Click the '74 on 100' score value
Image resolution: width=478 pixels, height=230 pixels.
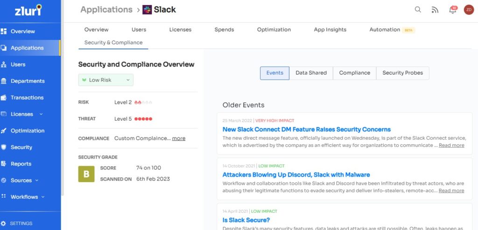[148, 168]
